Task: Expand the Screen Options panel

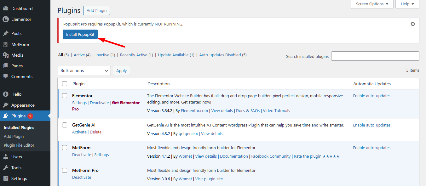Action: tap(372, 4)
